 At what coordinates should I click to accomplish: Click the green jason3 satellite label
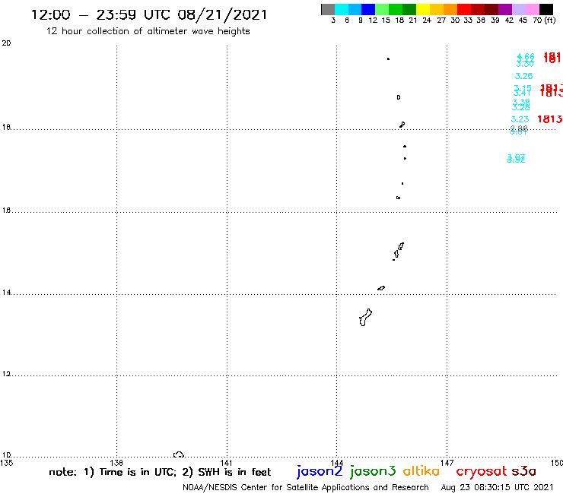[x=373, y=472]
